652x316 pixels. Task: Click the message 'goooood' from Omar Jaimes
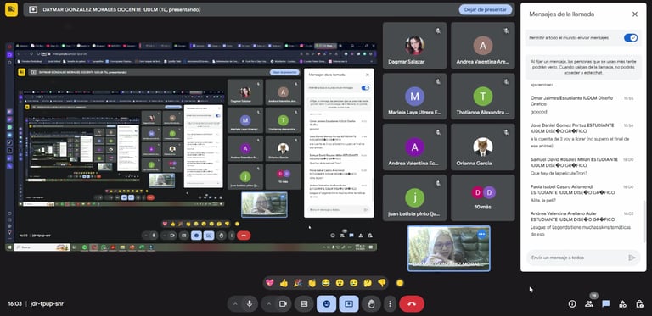(x=539, y=112)
